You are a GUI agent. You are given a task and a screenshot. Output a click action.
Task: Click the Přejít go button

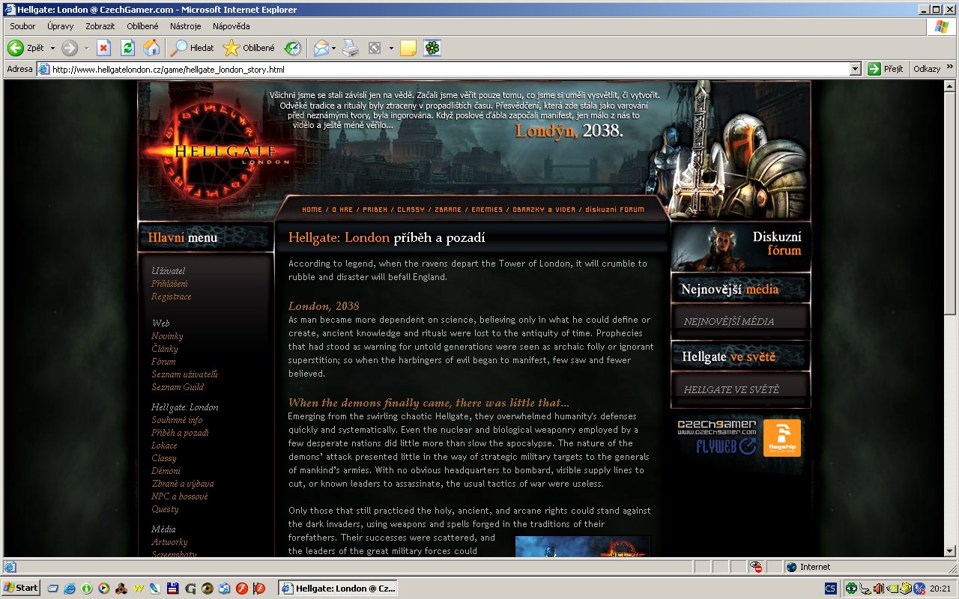pos(886,69)
